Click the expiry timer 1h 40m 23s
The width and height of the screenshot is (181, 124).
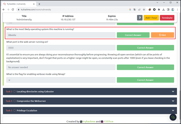(112, 20)
